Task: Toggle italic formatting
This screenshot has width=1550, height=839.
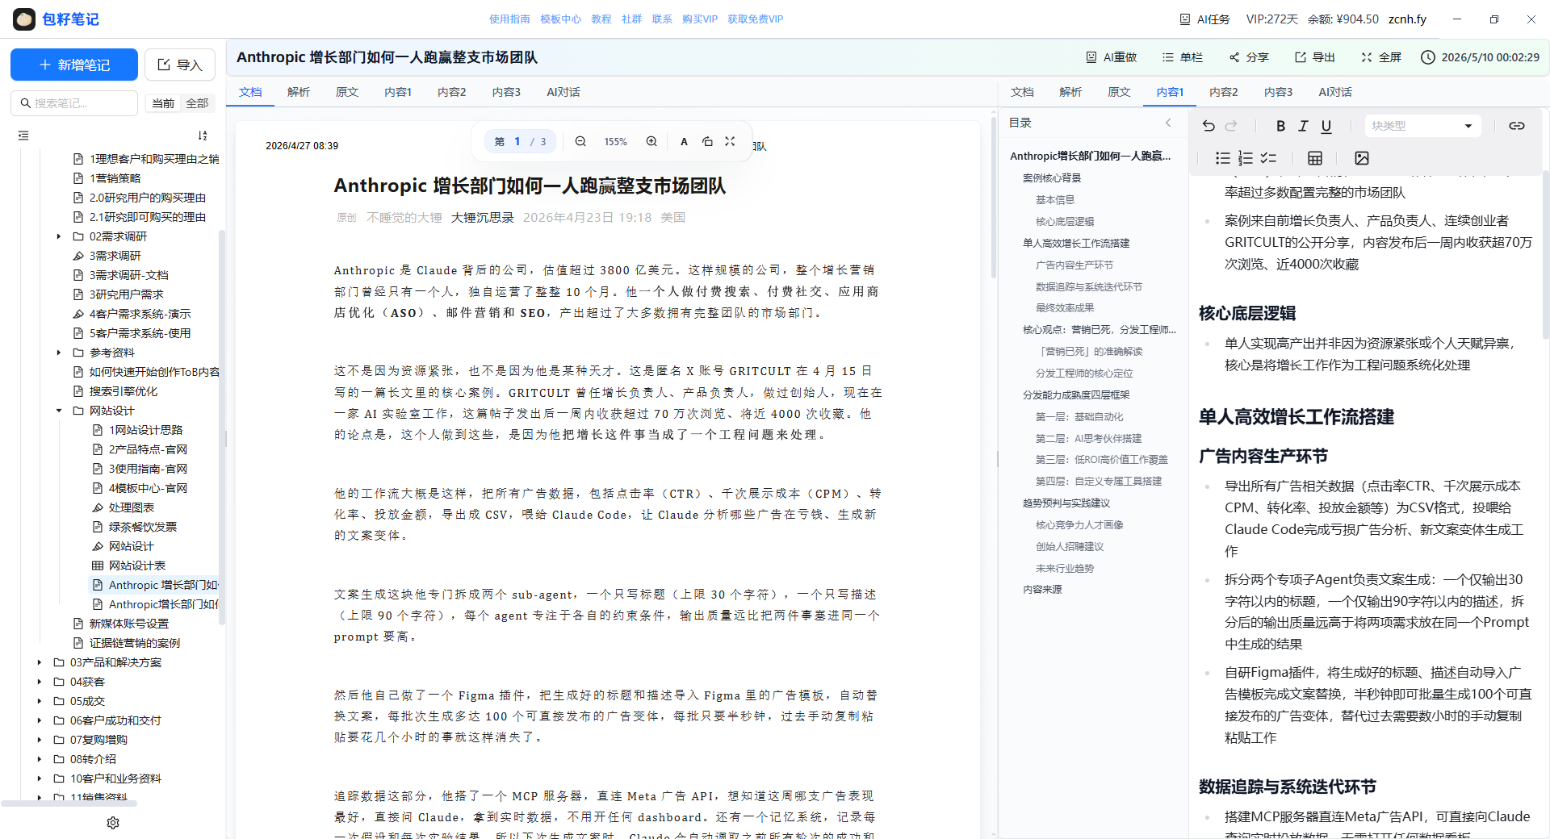Action: click(x=1303, y=126)
